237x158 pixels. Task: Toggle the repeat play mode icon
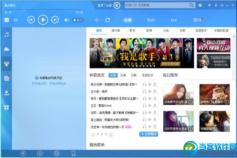[x=15, y=20]
